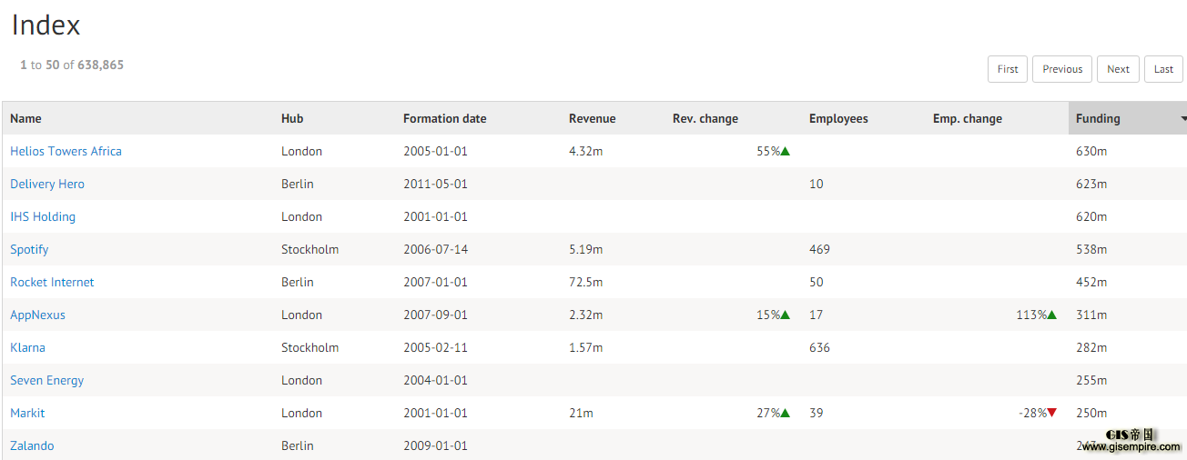The height and width of the screenshot is (460, 1187).
Task: Click red down arrow in Markit row
Action: (1051, 413)
